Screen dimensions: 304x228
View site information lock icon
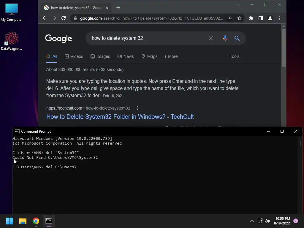[75, 18]
